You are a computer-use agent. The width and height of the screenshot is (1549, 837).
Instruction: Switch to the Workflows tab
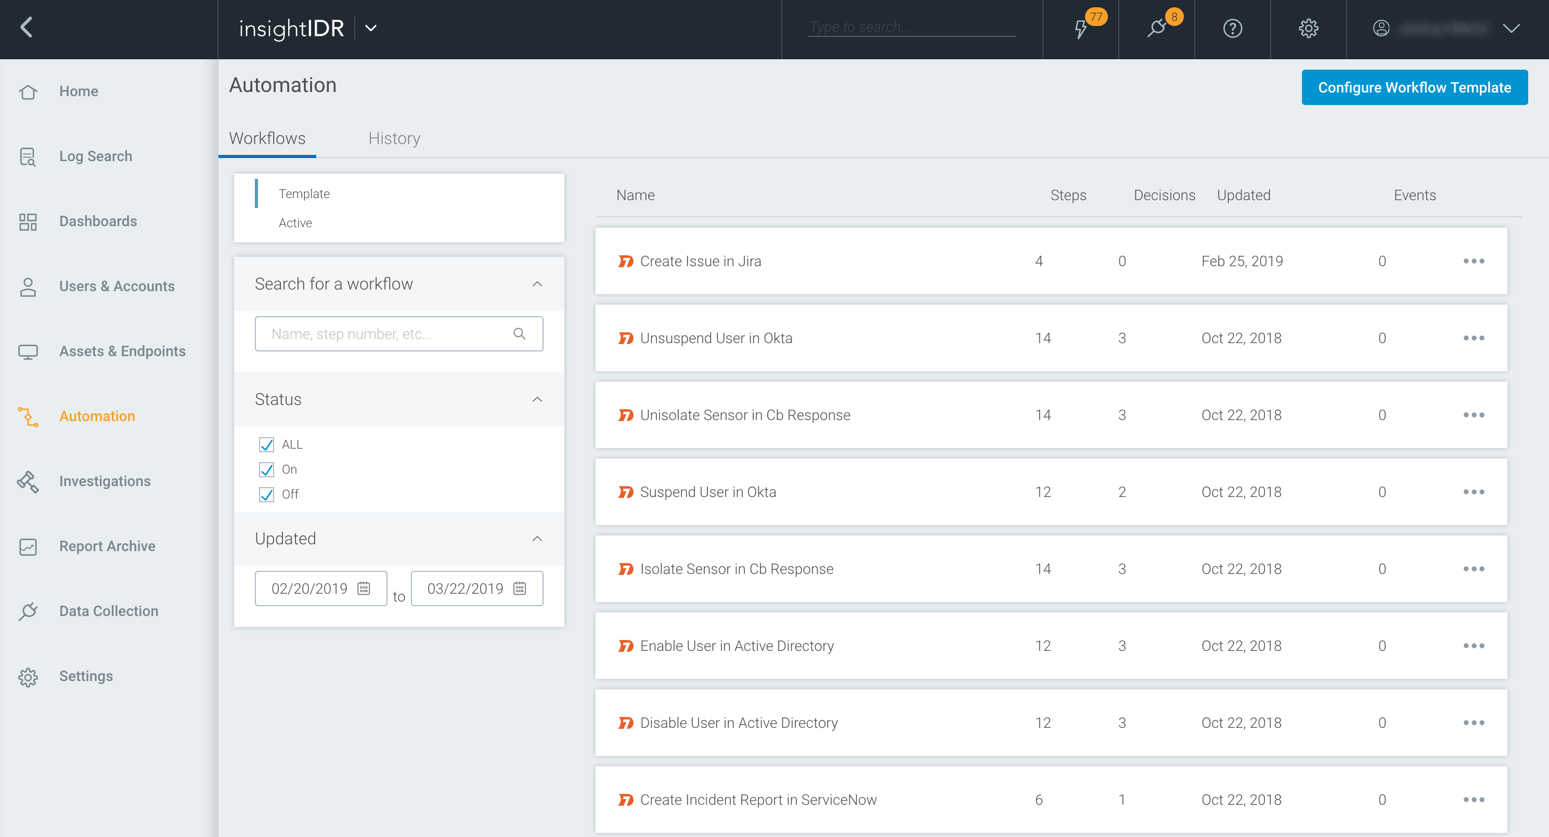267,138
